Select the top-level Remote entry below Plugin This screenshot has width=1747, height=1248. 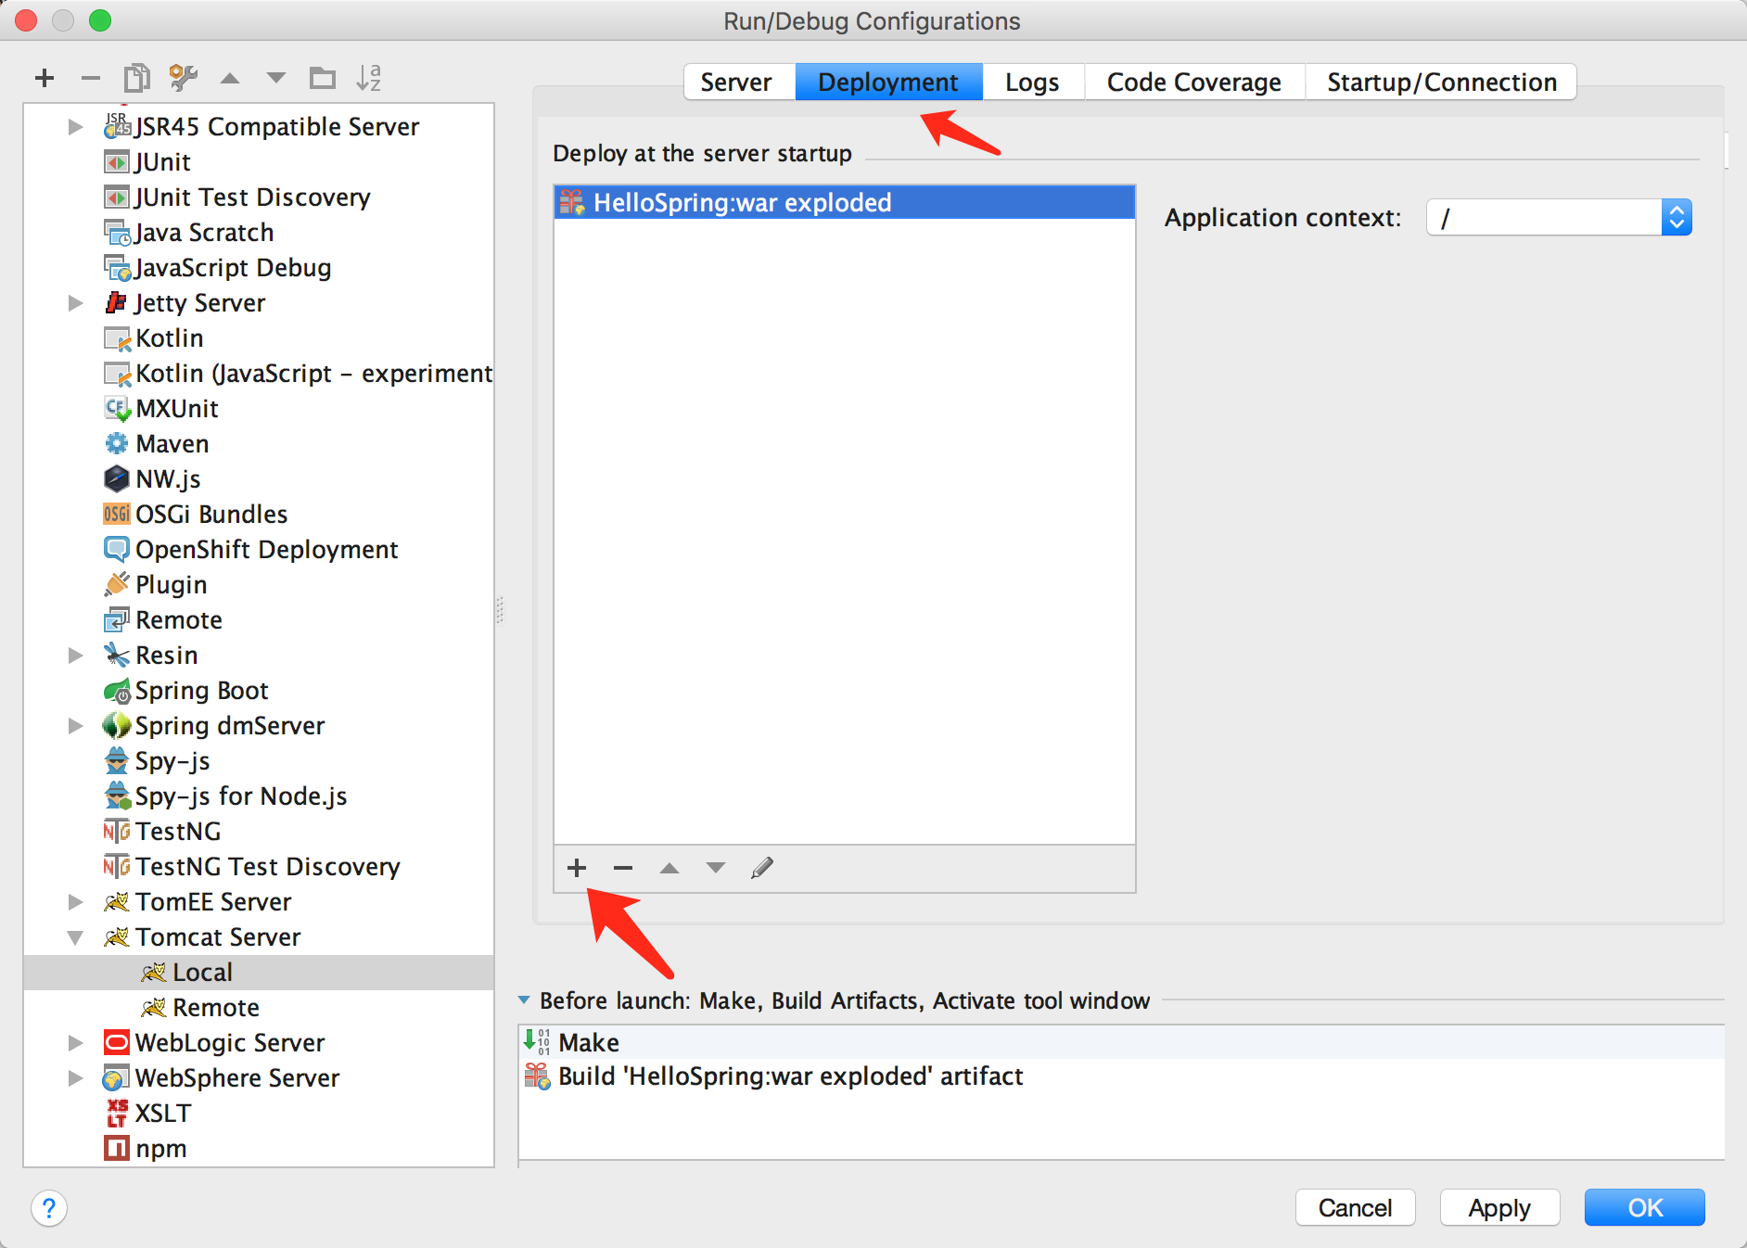pyautogui.click(x=259, y=620)
